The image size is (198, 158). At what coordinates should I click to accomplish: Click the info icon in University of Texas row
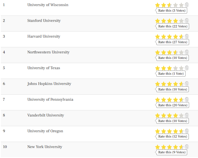[187, 68]
